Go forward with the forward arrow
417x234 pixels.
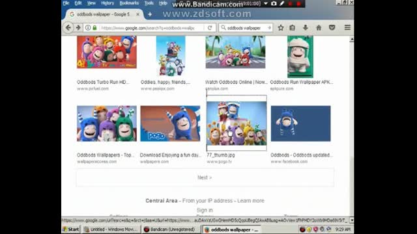pyautogui.click(x=78, y=27)
